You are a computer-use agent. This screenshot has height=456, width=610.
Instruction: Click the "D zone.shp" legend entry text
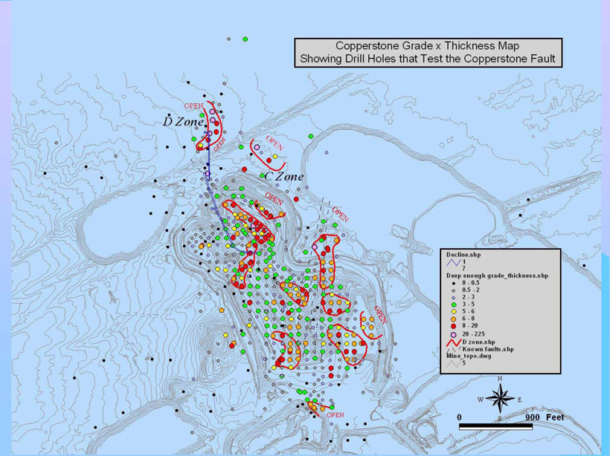479,342
